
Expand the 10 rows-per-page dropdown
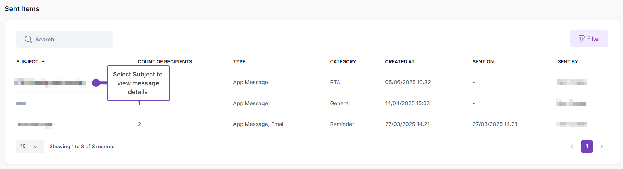tap(30, 146)
